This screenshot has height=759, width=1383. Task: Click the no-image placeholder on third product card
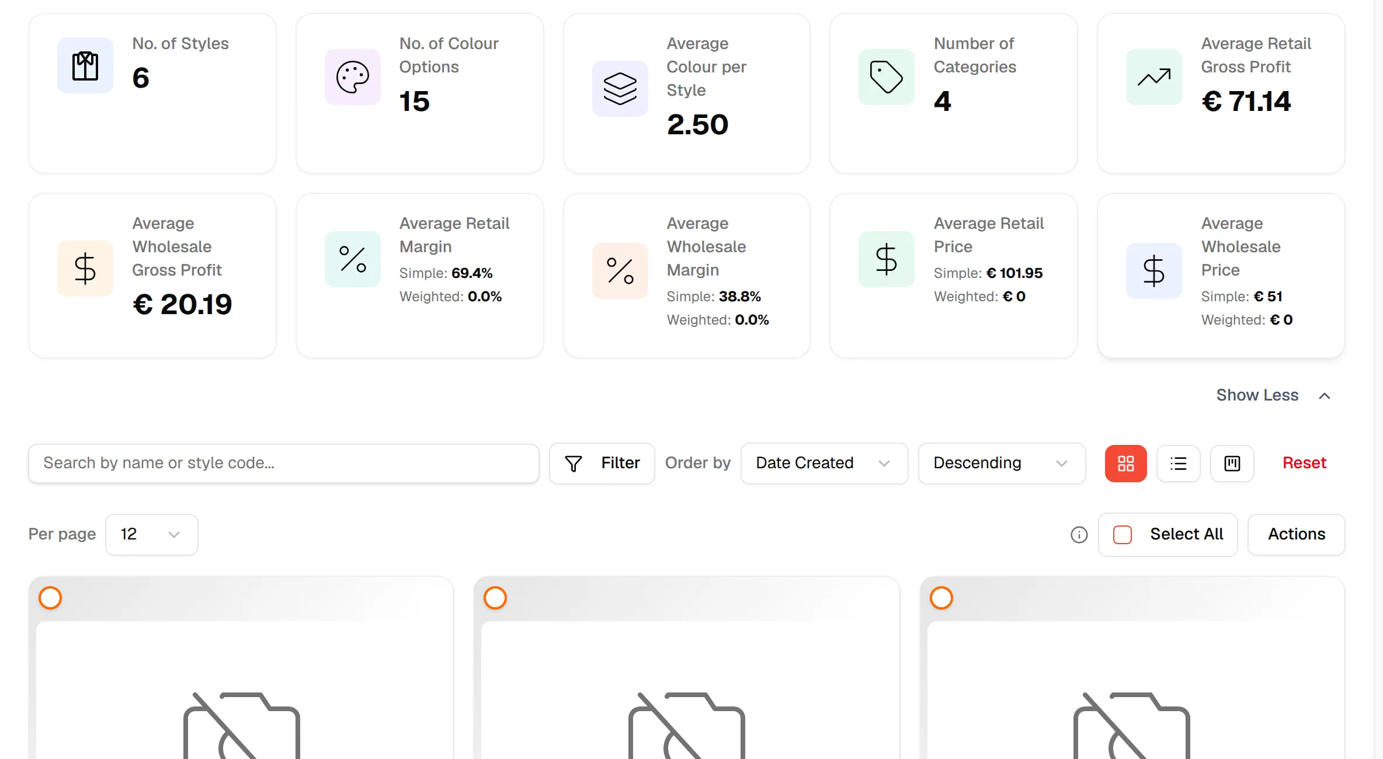pos(1132,726)
